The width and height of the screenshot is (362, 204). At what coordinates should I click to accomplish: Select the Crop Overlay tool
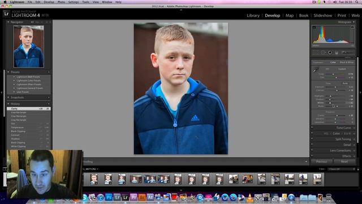click(x=316, y=53)
